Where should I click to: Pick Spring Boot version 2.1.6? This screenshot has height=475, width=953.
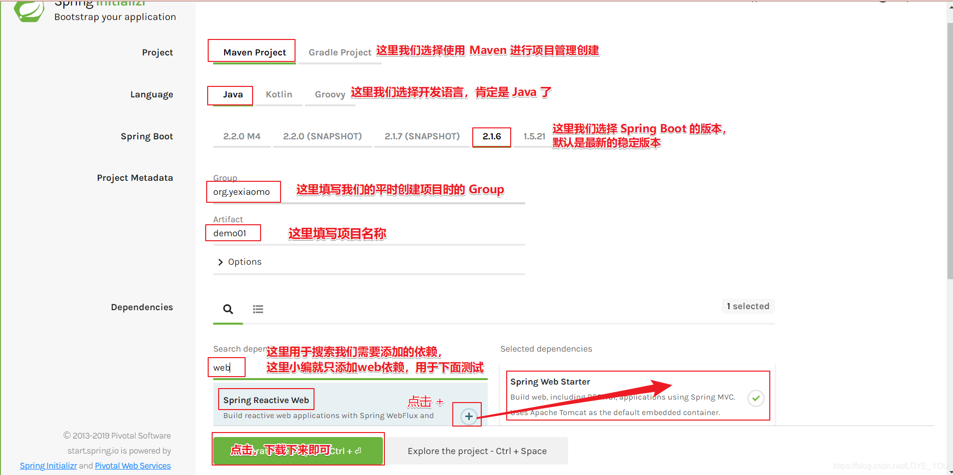[492, 136]
